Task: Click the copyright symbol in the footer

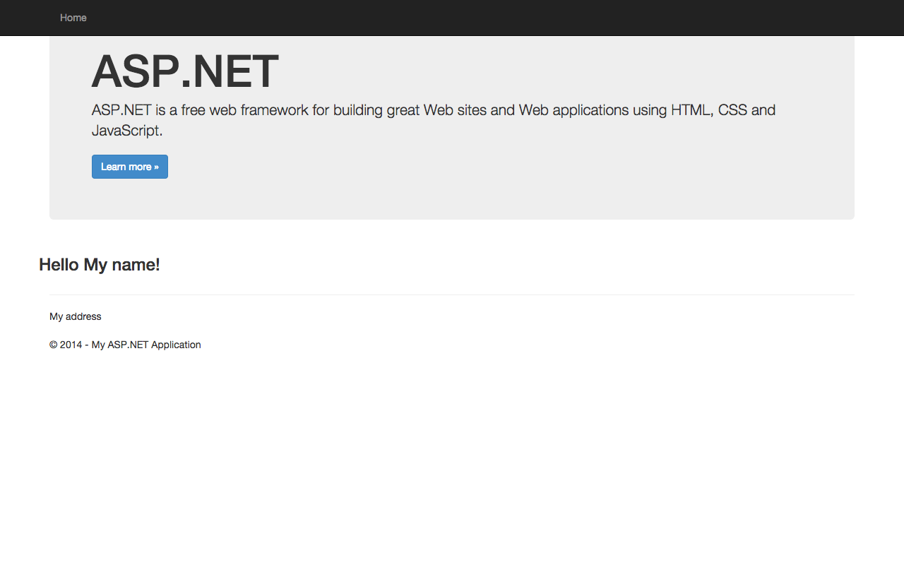Action: [54, 345]
